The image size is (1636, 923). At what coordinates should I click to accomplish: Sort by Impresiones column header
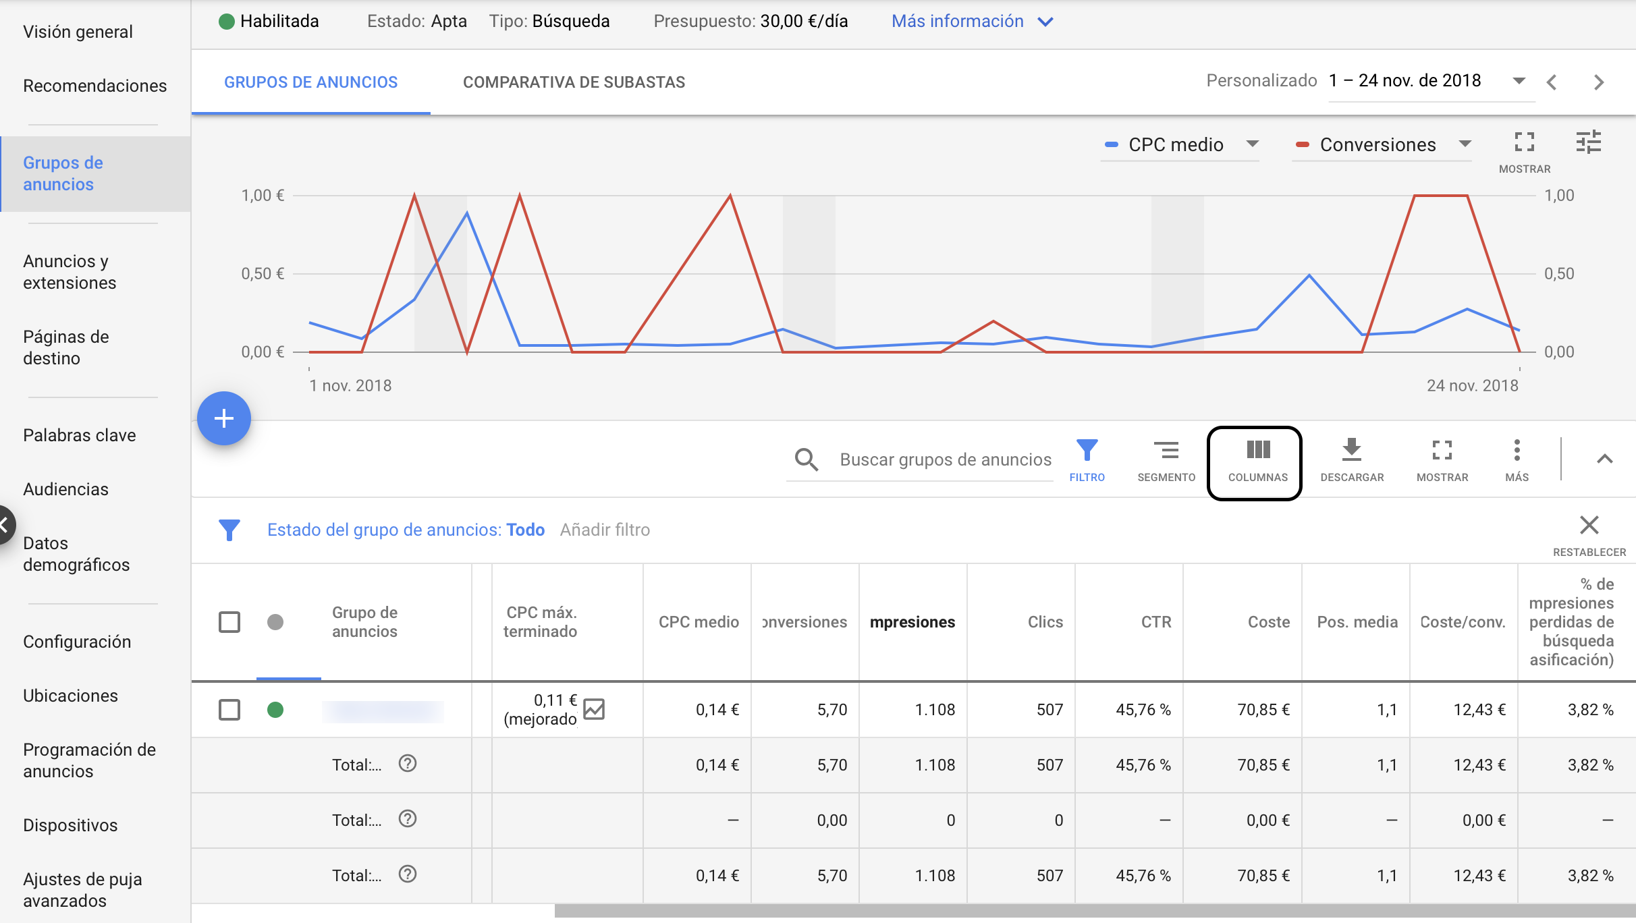pos(912,622)
